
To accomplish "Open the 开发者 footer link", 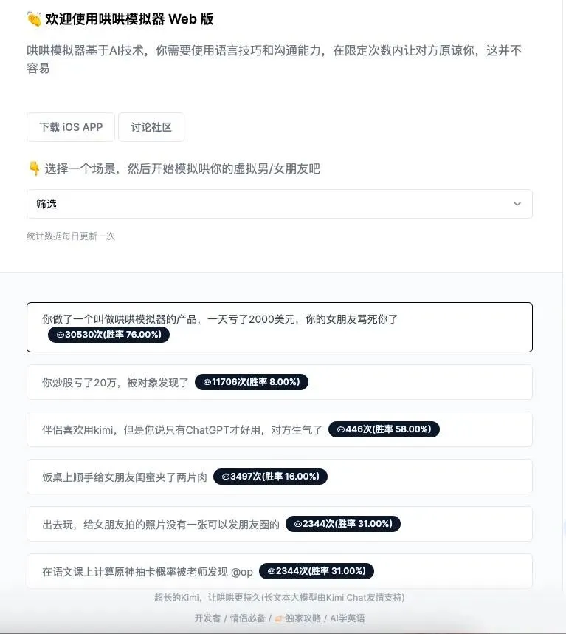I will pyautogui.click(x=207, y=618).
